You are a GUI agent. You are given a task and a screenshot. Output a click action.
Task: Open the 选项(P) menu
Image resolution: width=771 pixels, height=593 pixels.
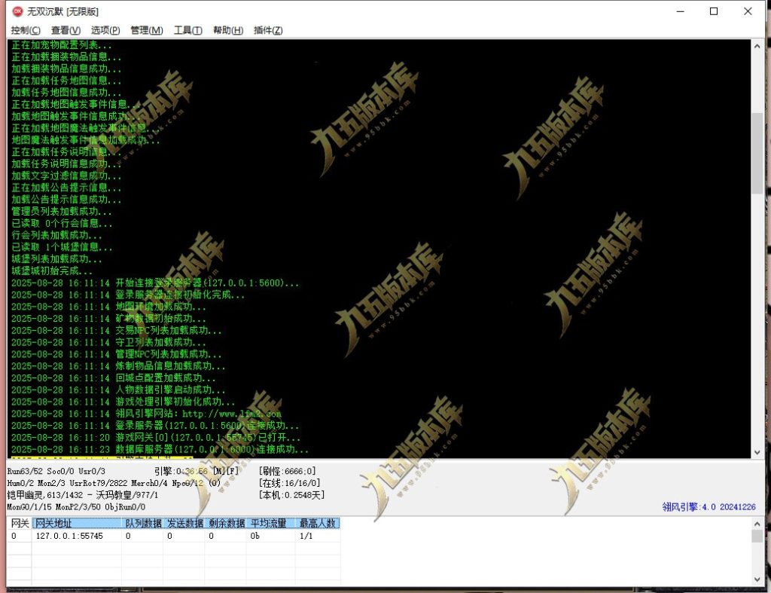105,30
